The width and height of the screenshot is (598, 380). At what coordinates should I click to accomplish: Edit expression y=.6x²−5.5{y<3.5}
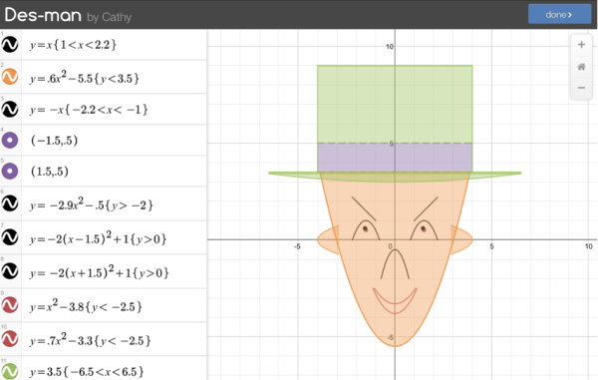pos(114,77)
